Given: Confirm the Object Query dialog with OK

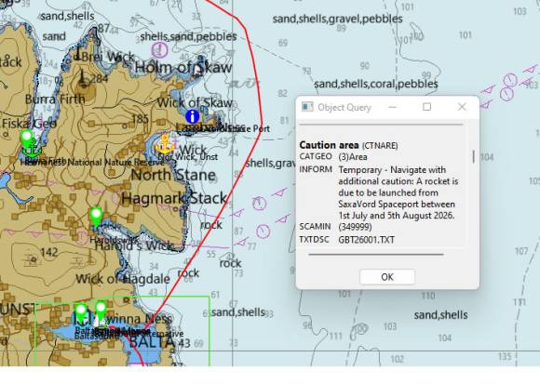Looking at the screenshot, I should point(387,277).
